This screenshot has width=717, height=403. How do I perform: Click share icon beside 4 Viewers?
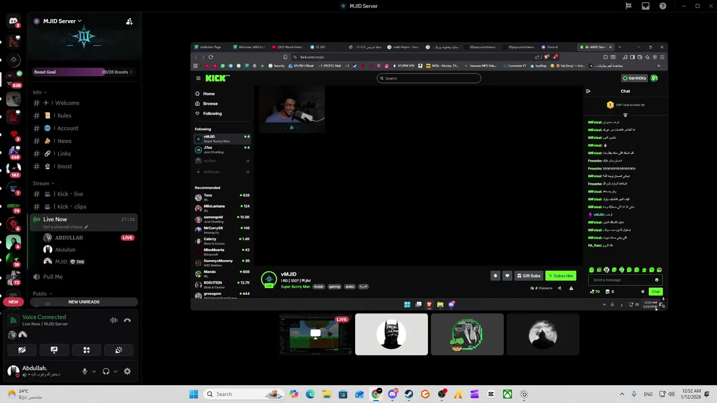point(559,288)
